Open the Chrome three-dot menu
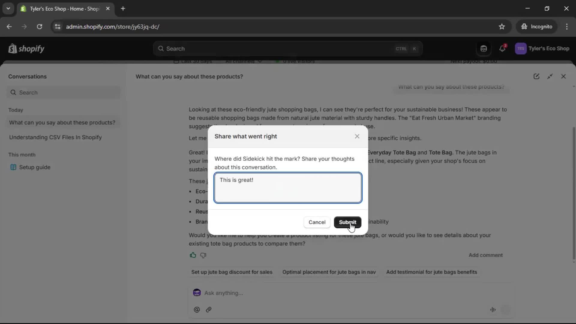This screenshot has width=576, height=324. click(x=567, y=26)
